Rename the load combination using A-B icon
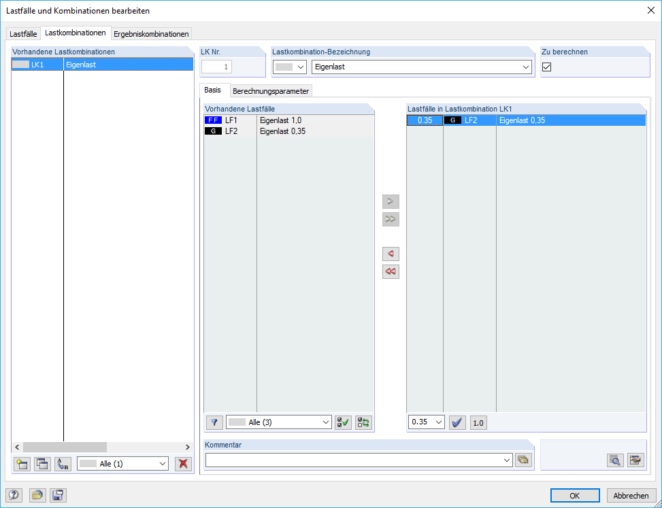The image size is (662, 508). pyautogui.click(x=62, y=463)
